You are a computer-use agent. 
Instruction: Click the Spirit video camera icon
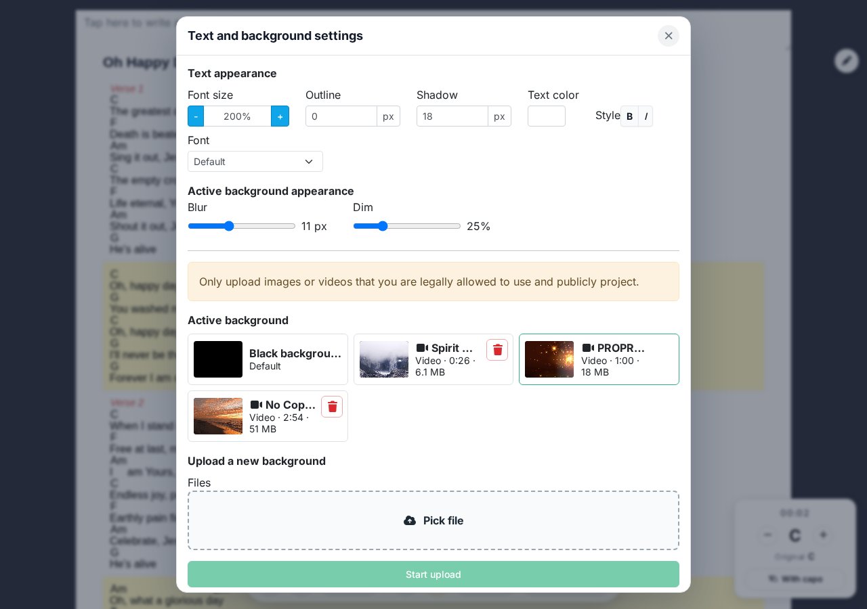pyautogui.click(x=422, y=348)
